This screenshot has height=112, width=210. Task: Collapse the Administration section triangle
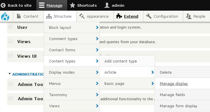(10, 74)
